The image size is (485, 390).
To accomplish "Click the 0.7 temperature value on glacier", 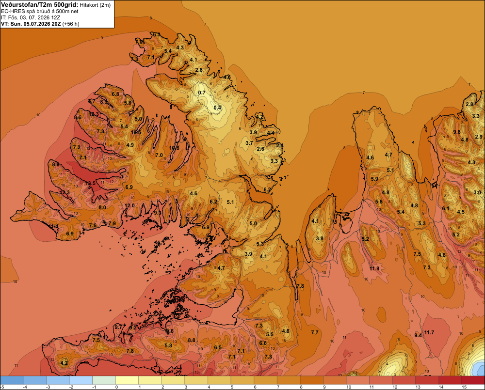I will click(x=202, y=93).
